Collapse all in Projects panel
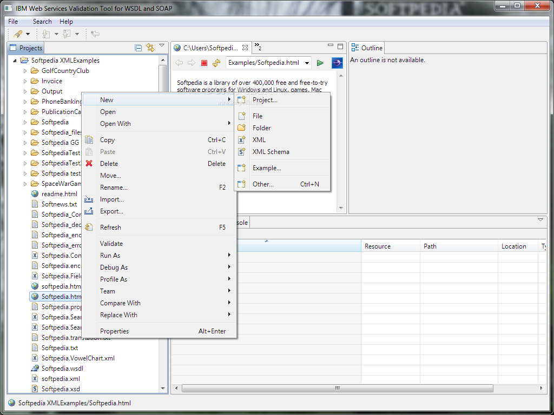This screenshot has width=554, height=415. pos(138,48)
